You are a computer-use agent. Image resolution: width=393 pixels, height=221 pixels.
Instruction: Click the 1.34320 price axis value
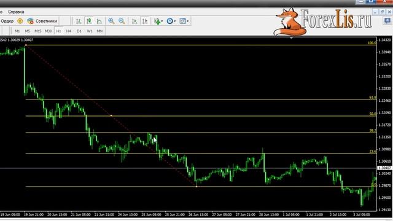coord(385,40)
